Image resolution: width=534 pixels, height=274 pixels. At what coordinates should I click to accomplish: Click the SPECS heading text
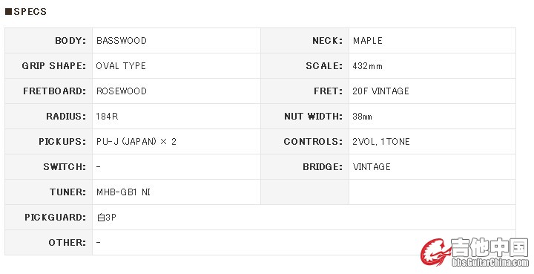30,12
